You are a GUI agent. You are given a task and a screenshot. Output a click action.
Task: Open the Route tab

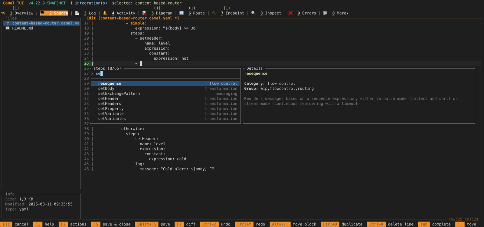pyautogui.click(x=197, y=13)
